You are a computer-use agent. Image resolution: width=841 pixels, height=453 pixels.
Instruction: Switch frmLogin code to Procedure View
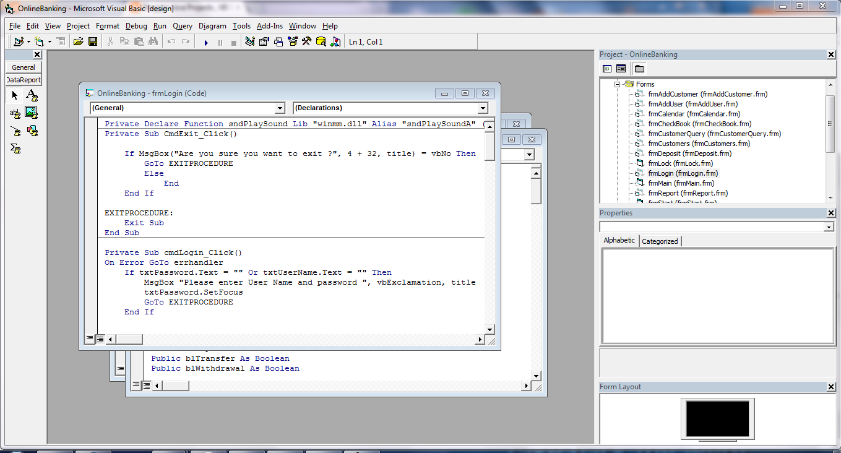(90, 339)
